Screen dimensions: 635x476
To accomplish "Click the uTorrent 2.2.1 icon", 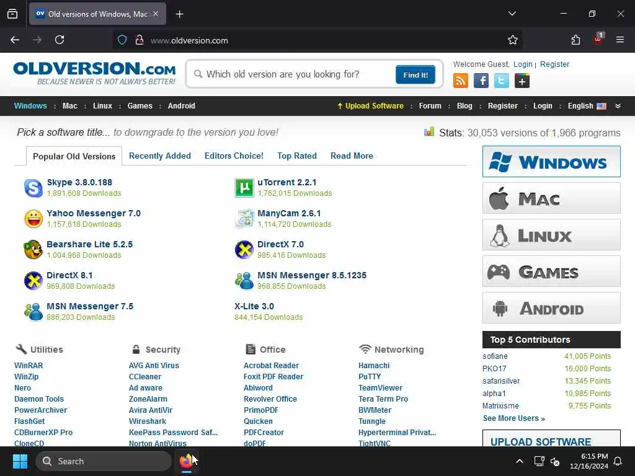I will [244, 188].
